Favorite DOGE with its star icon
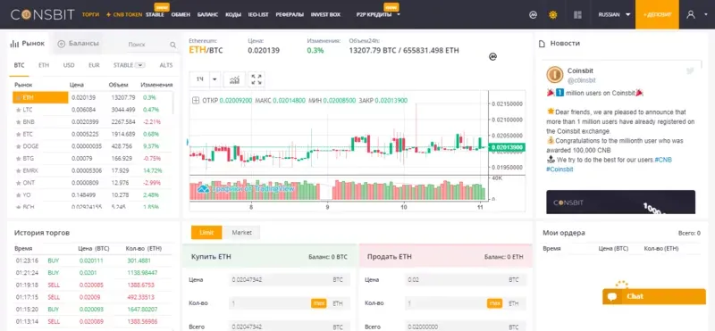The width and height of the screenshot is (715, 331). 18,146
